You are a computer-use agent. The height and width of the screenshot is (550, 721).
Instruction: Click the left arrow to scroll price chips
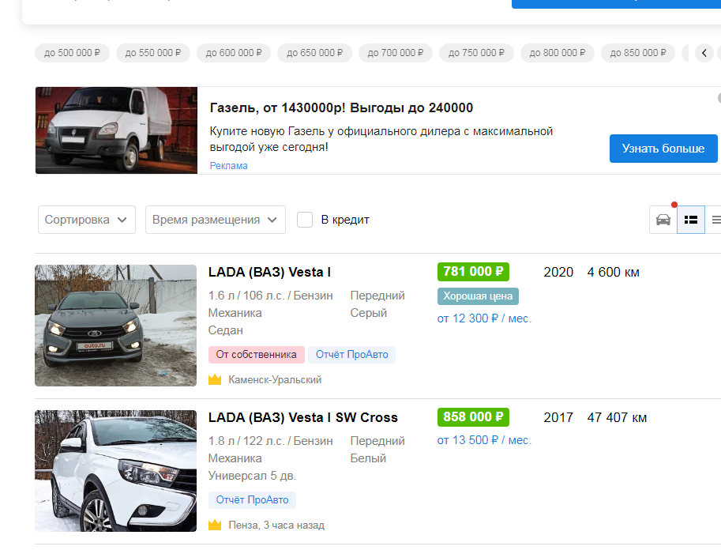[704, 53]
